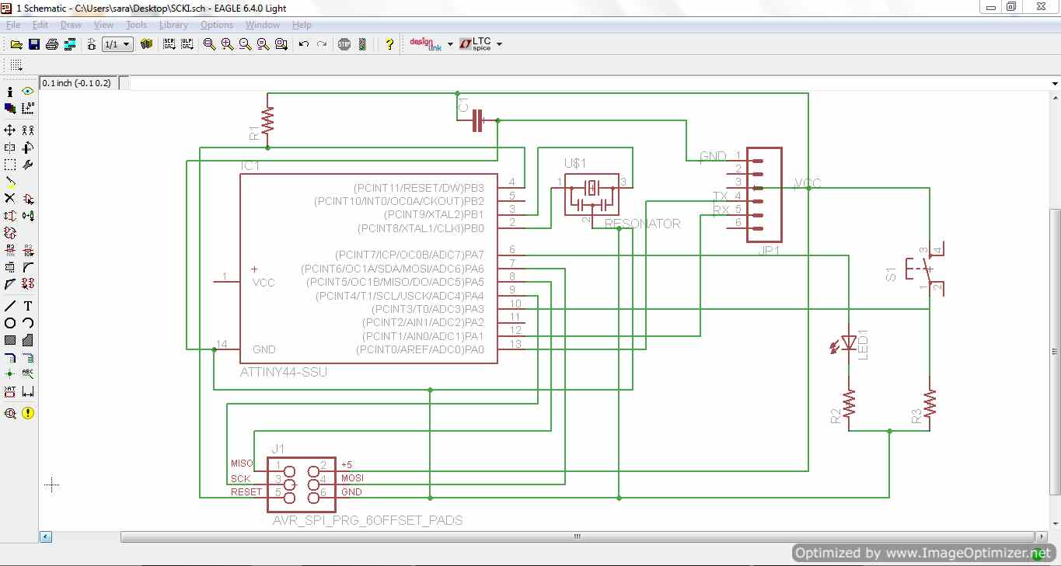Open the File menu
Screen dimensions: 1061x566
13,25
